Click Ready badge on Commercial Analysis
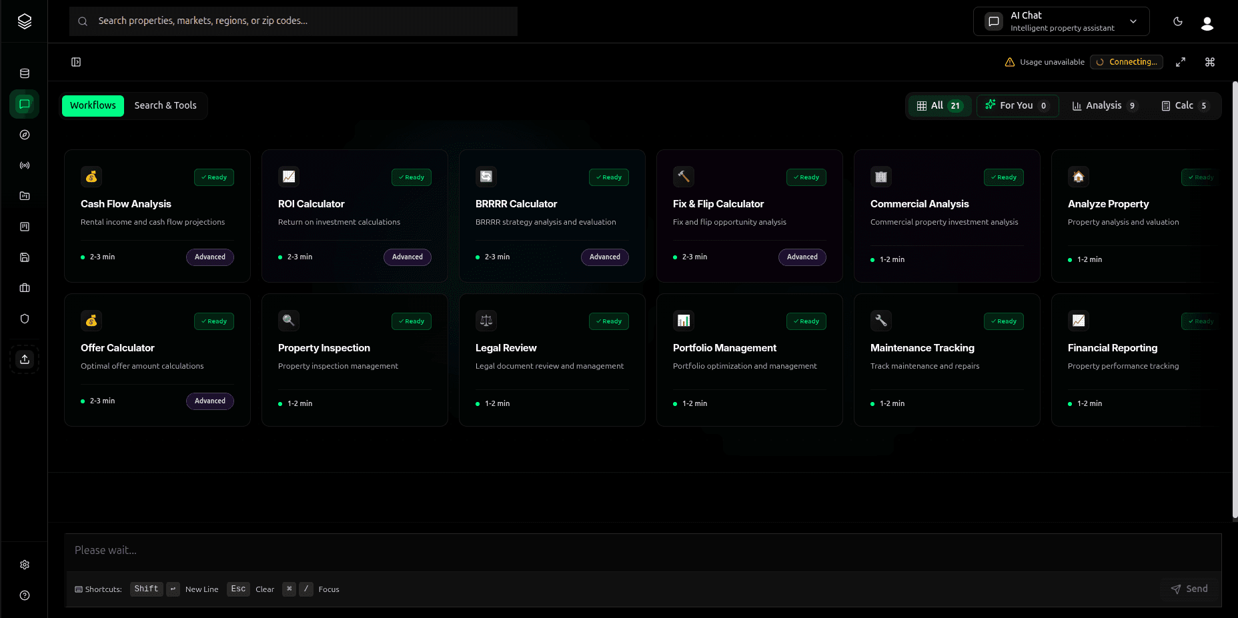Image resolution: width=1238 pixels, height=618 pixels. [1004, 177]
